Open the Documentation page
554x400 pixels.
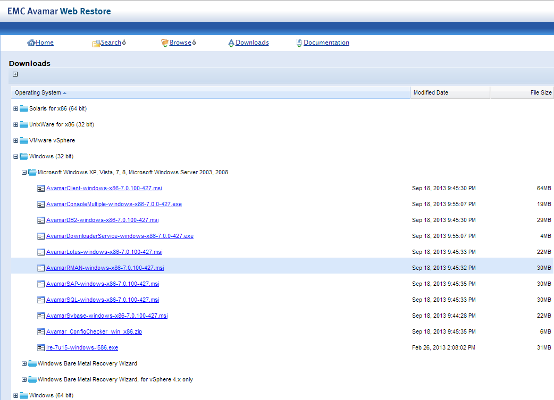pos(326,42)
